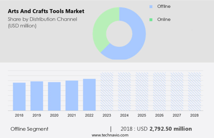Click the Share by Distribution Channel subtitle
214x138 pixels.
point(42,19)
